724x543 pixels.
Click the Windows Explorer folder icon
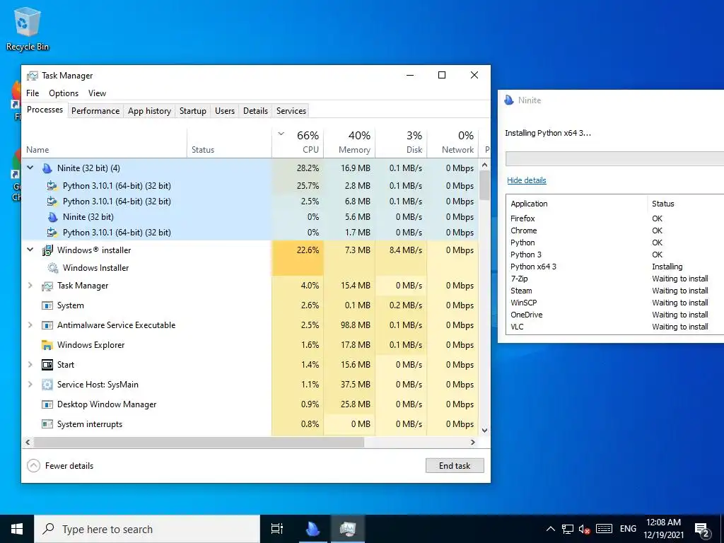pyautogui.click(x=47, y=345)
